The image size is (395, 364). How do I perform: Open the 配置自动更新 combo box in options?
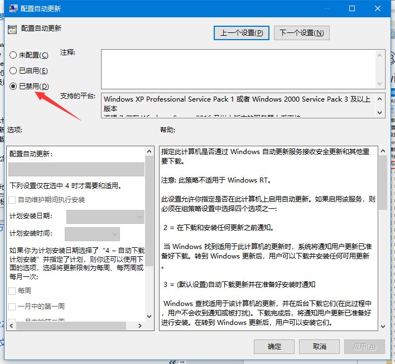[76, 170]
